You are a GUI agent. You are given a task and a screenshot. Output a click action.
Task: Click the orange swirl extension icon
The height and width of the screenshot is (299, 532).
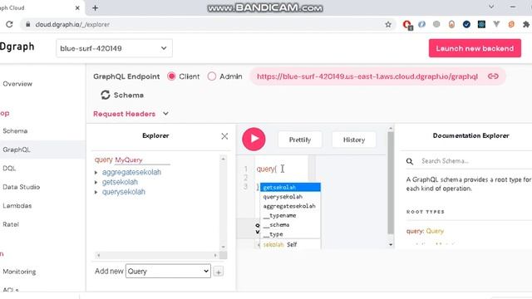tap(511, 24)
